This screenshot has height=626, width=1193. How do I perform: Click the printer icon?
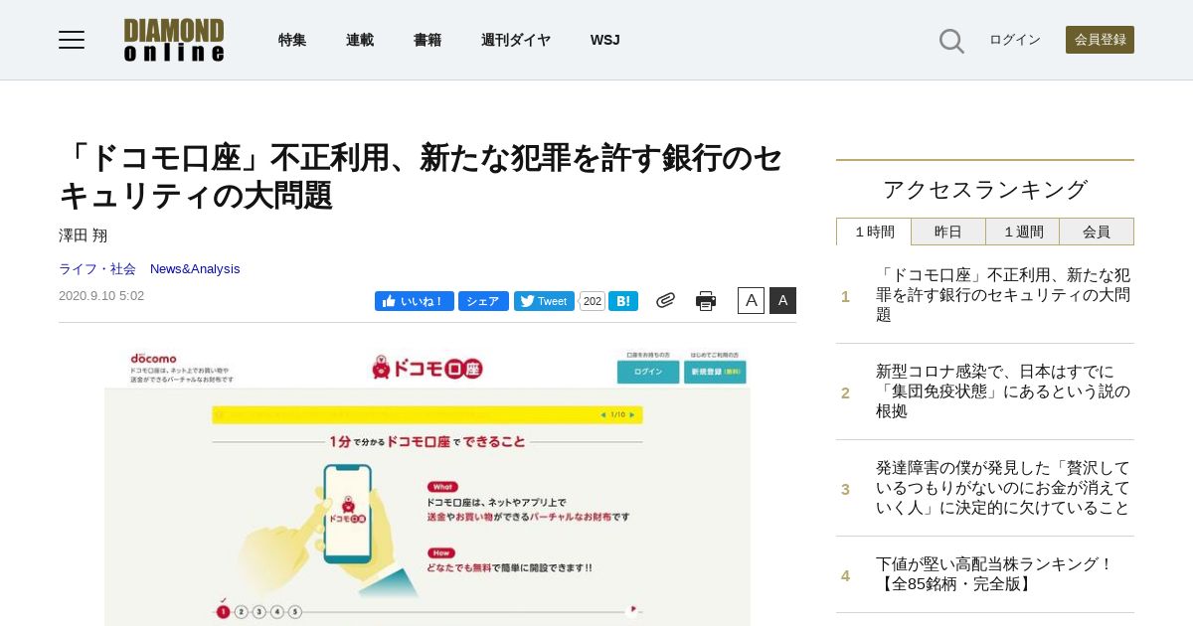[706, 301]
